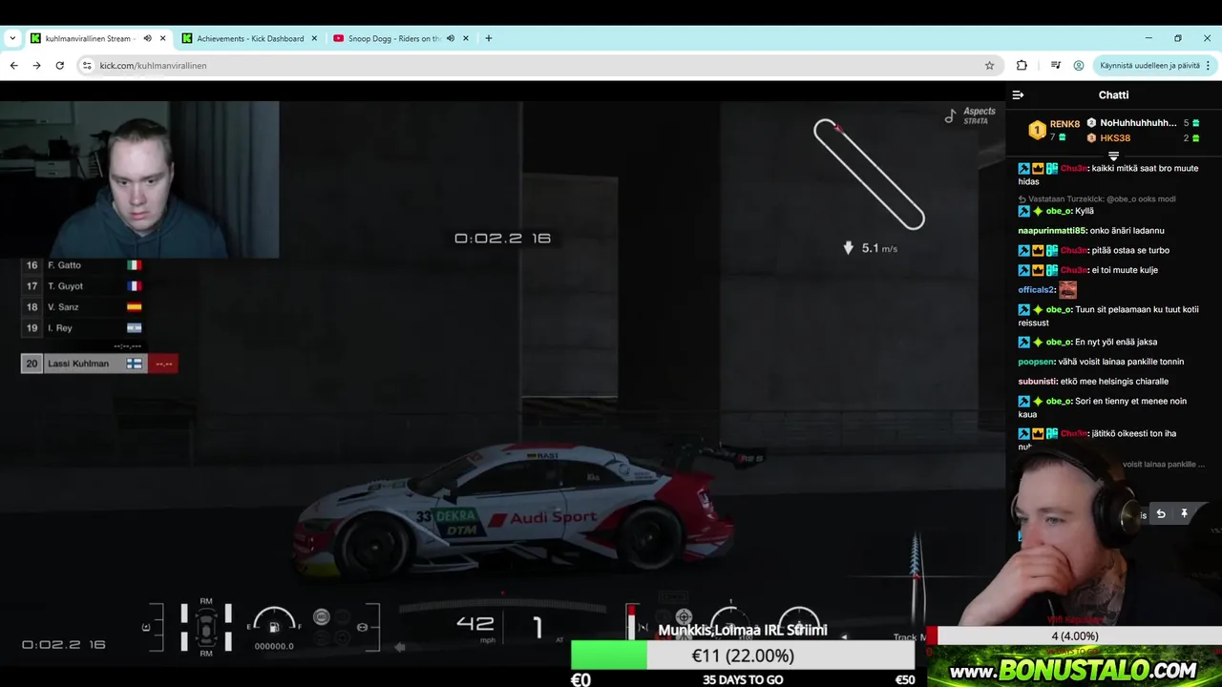Open HKS38 third-place gifter
Image resolution: width=1222 pixels, height=687 pixels.
pos(1114,138)
